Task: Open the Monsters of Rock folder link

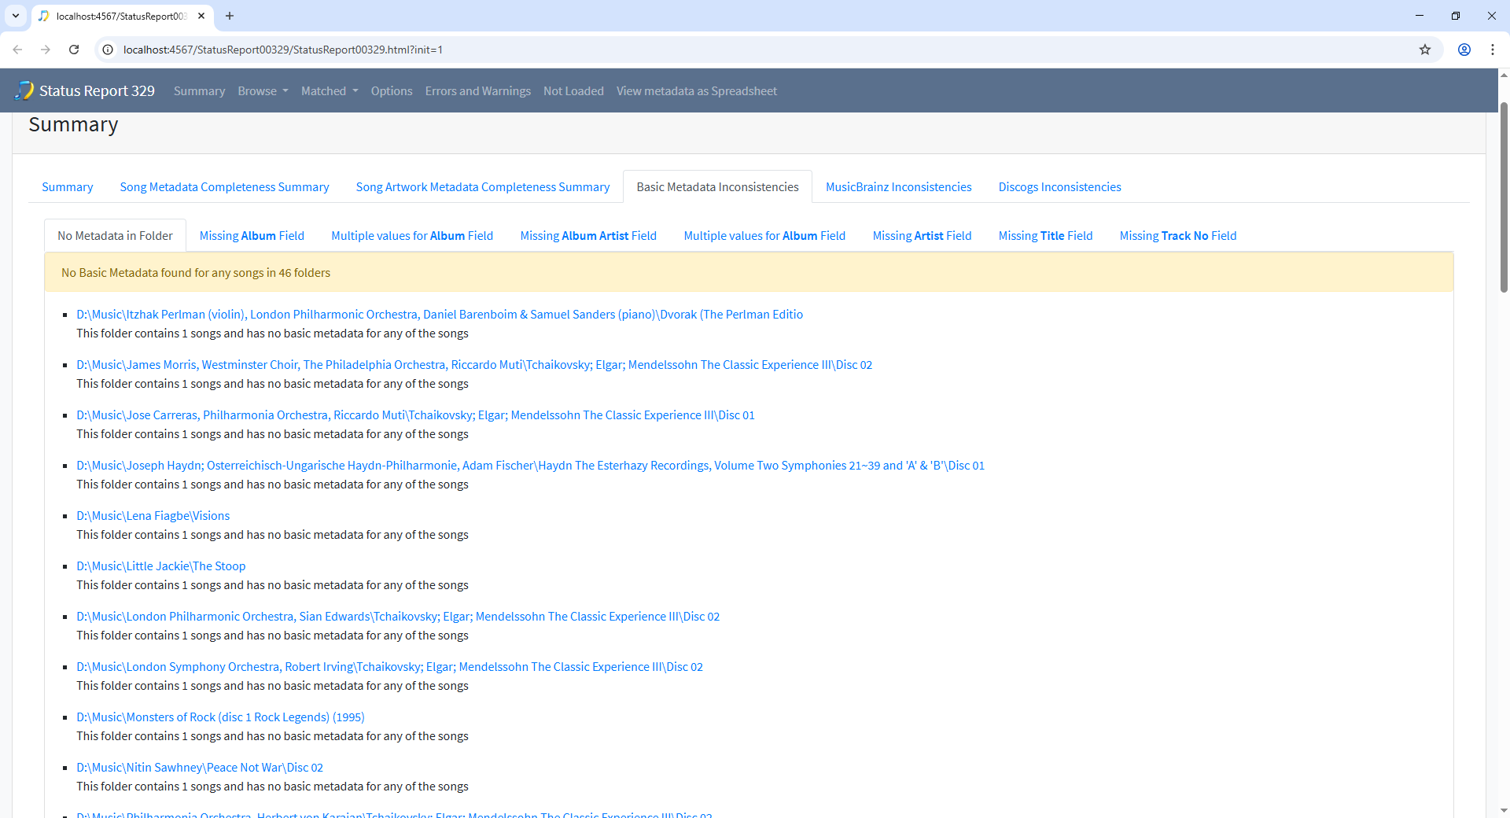Action: (x=220, y=717)
